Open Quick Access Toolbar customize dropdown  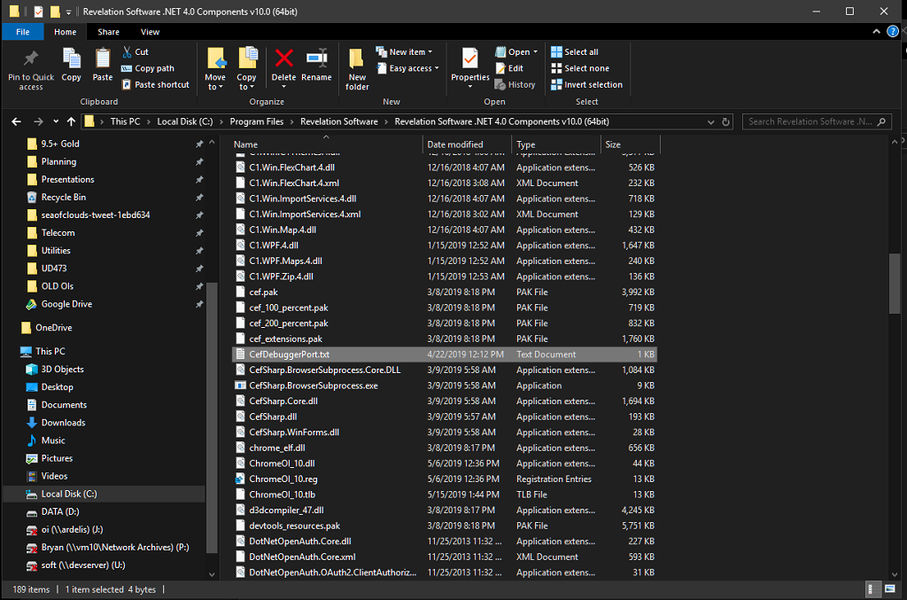point(68,12)
